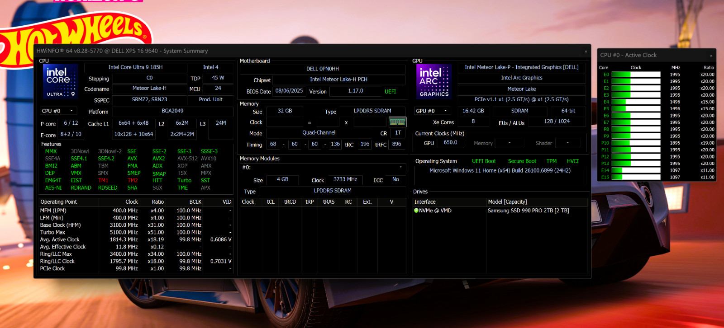
Task: Click the BGA2049 platform field
Action: click(x=172, y=111)
